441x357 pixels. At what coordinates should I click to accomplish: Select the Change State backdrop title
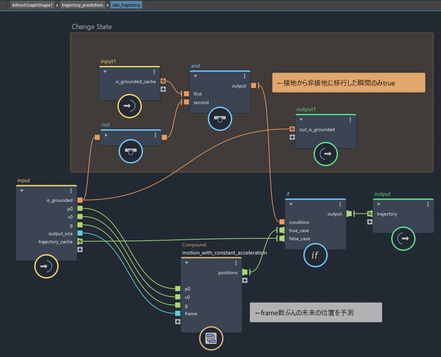click(x=92, y=27)
